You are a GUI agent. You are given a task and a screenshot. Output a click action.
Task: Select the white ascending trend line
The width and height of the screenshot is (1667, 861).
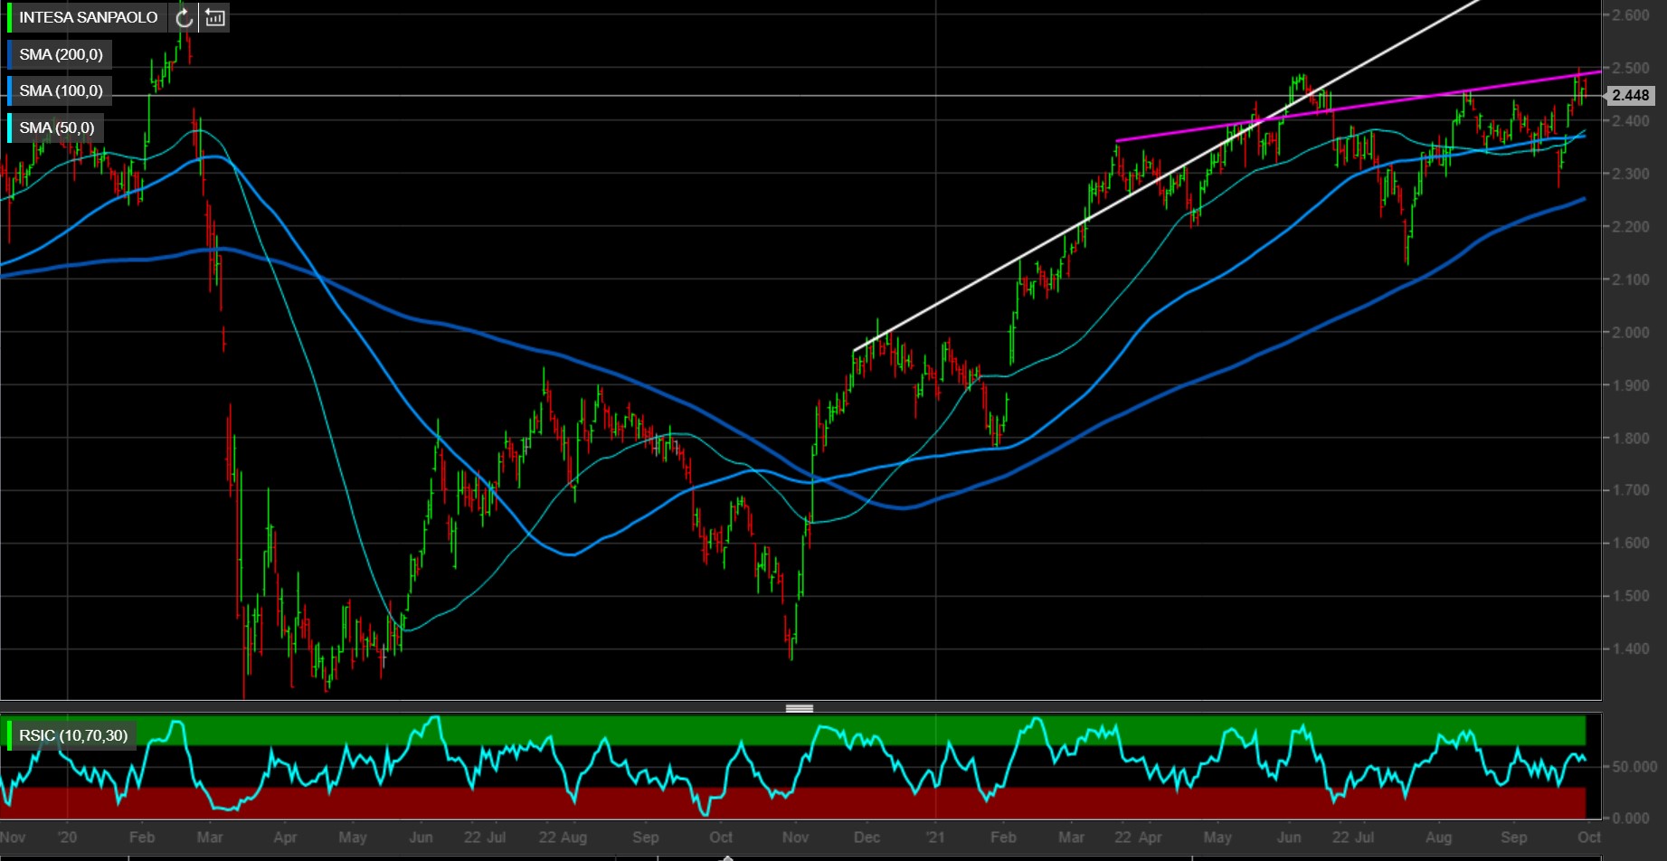(x=1167, y=175)
